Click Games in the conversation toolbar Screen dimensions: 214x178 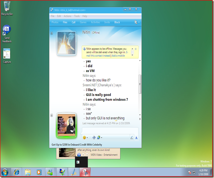pyautogui.click(x=83, y=22)
